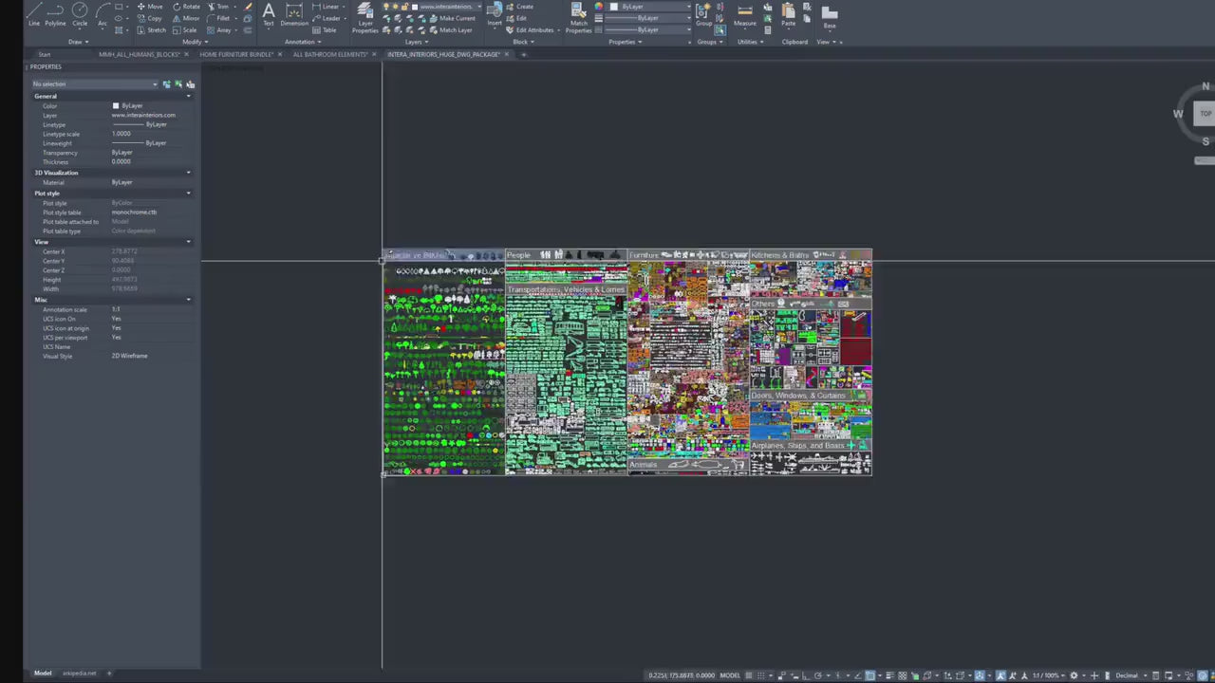Click the Polyline tool
Image resolution: width=1215 pixels, height=683 pixels.
pos(55,13)
